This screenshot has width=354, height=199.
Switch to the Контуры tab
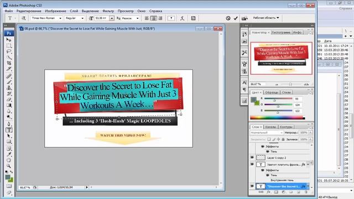click(286, 127)
